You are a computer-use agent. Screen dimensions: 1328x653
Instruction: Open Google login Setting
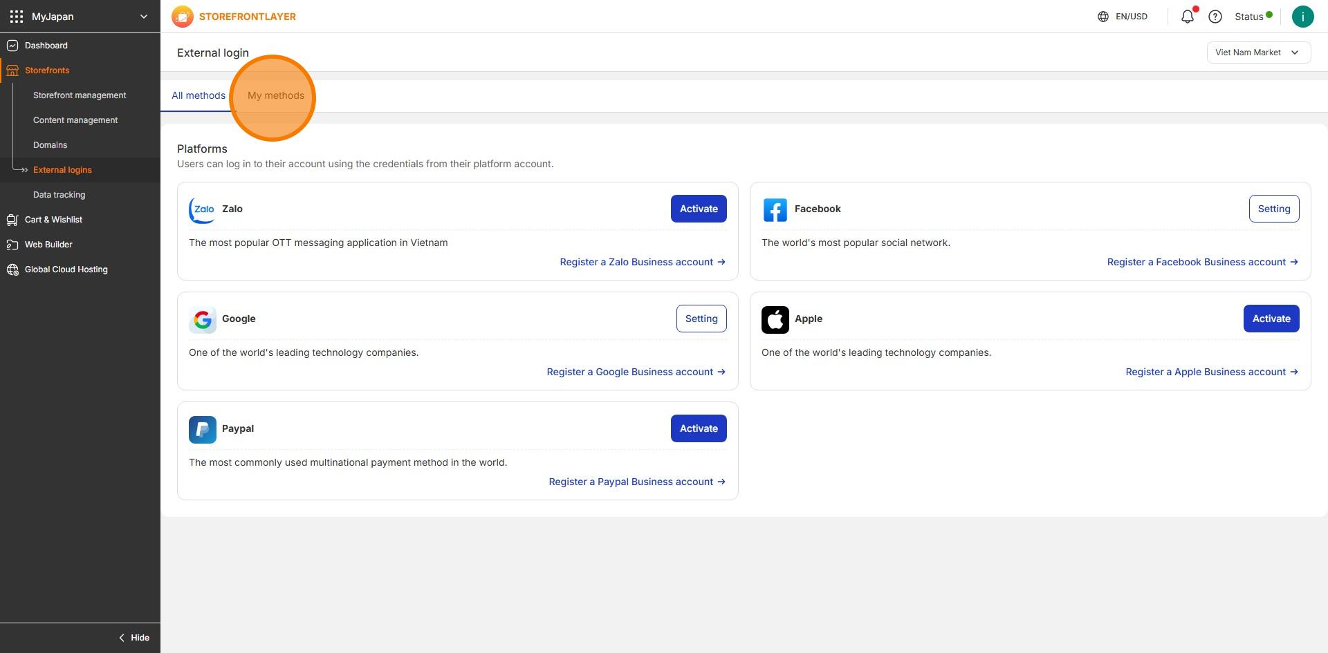(x=701, y=319)
